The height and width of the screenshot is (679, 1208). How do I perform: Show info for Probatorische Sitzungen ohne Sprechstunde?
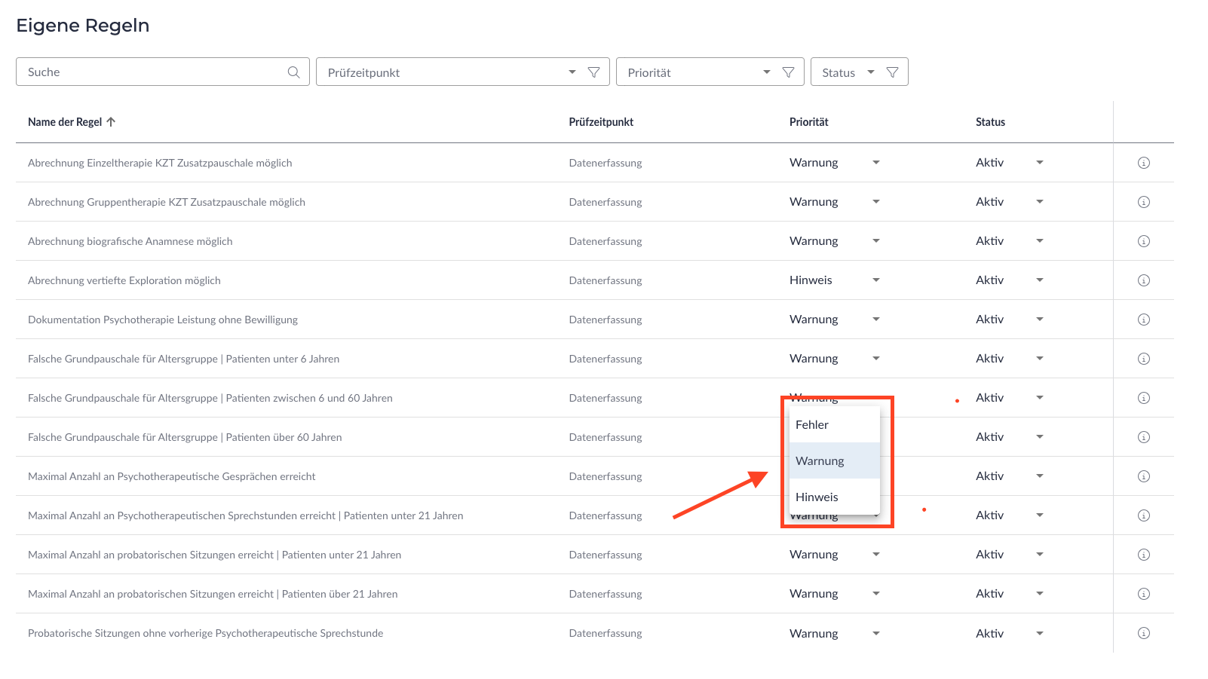[1143, 633]
